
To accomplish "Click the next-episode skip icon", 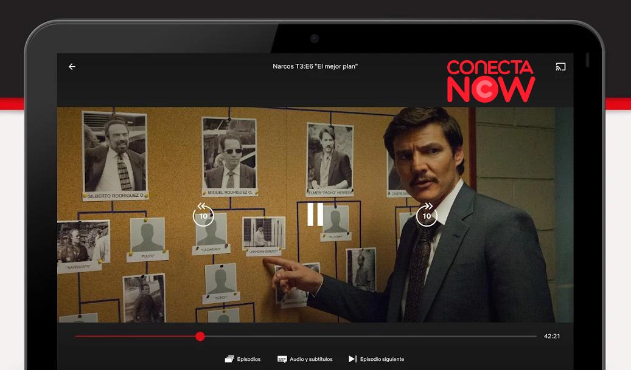I will click(352, 358).
